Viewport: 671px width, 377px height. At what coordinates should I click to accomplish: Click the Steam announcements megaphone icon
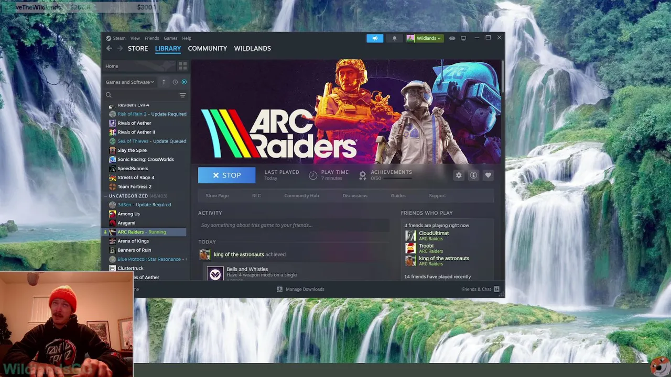(x=375, y=38)
